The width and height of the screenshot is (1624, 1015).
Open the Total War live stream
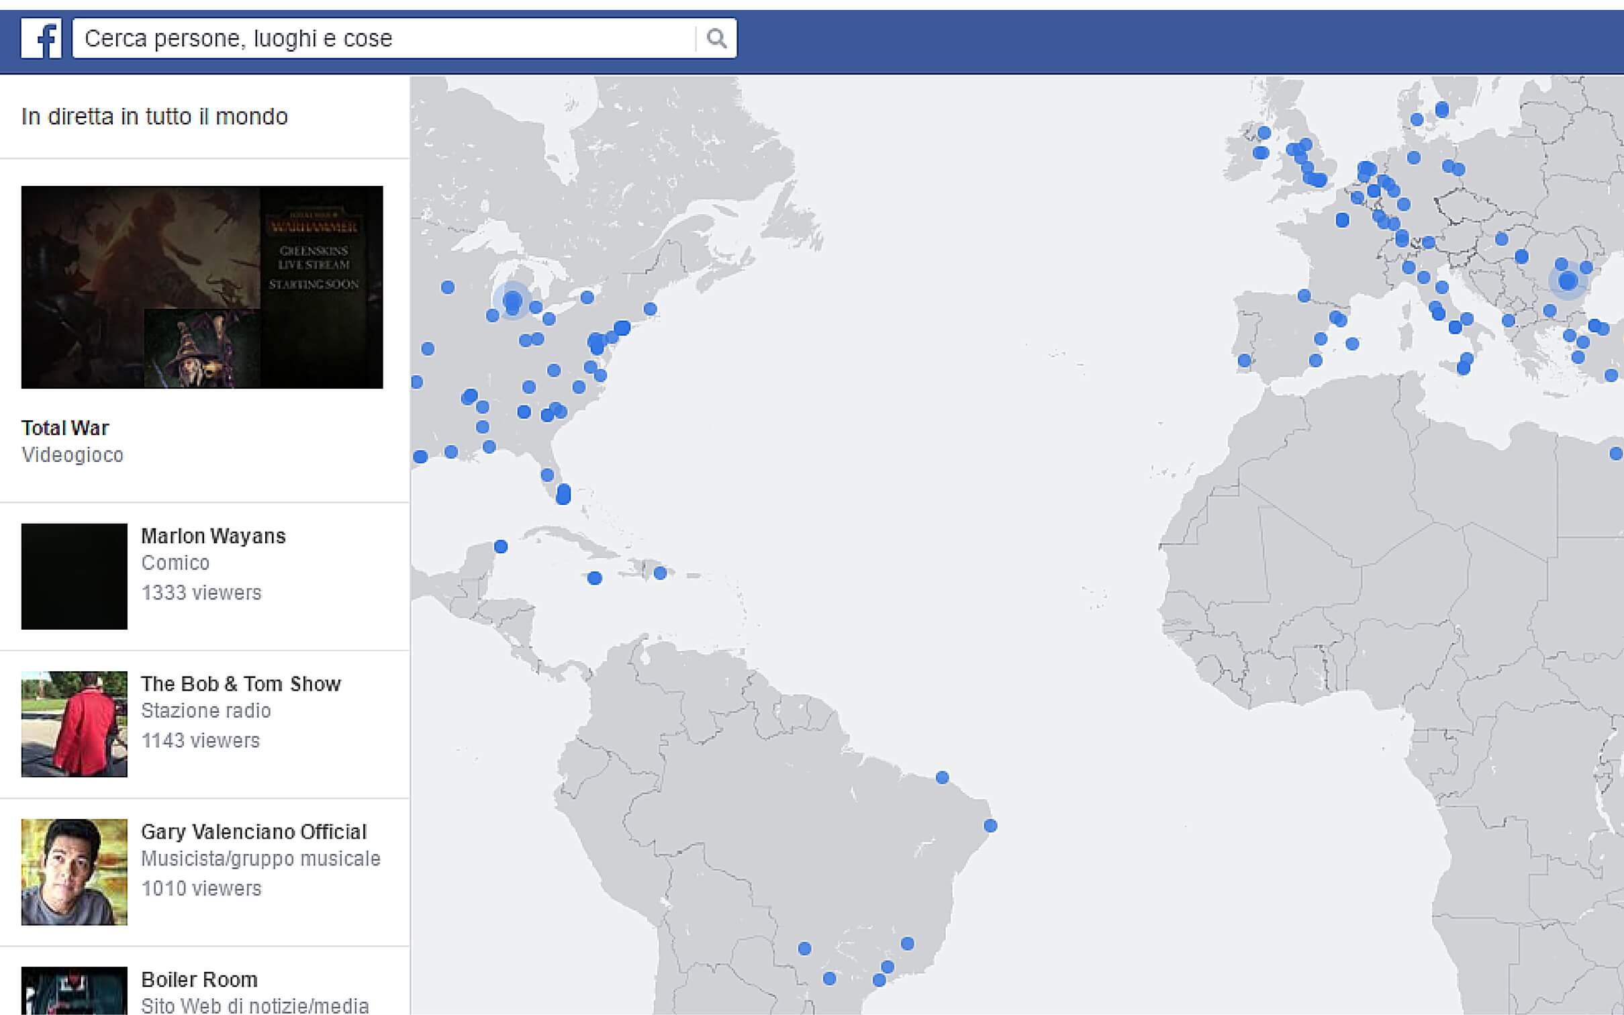point(65,427)
